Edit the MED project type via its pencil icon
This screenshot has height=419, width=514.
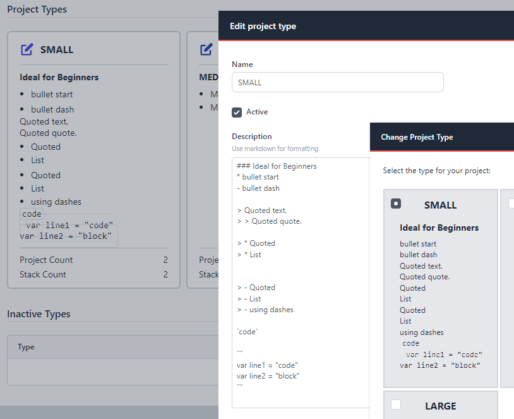coord(206,49)
